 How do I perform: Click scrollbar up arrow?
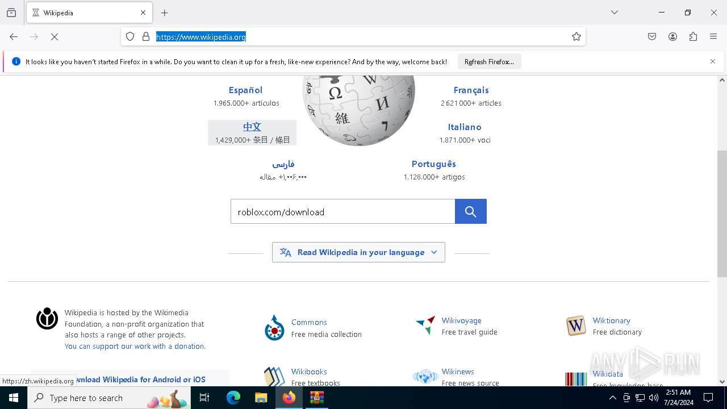tap(722, 80)
